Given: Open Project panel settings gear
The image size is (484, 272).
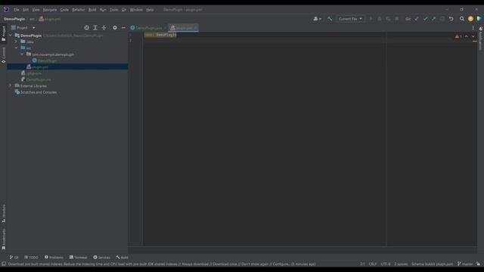Looking at the screenshot, I should [x=115, y=28].
